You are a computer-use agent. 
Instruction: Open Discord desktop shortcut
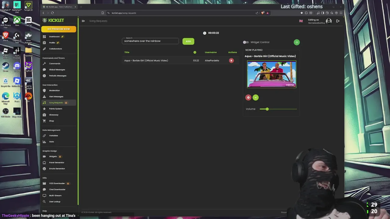pos(17,67)
